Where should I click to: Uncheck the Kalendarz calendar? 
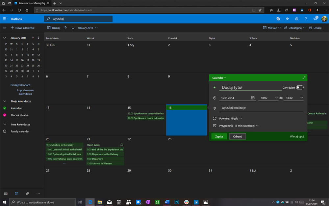(x=5, y=108)
